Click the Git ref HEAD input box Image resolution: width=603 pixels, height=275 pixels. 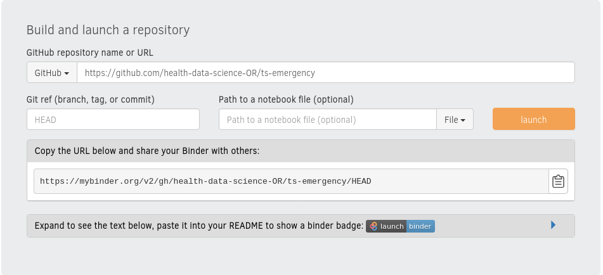click(x=113, y=120)
